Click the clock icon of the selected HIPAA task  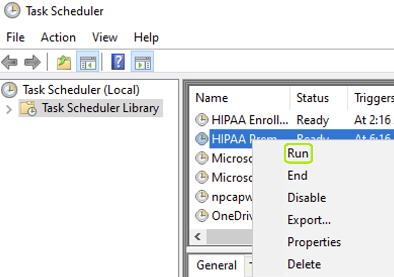[x=202, y=139]
